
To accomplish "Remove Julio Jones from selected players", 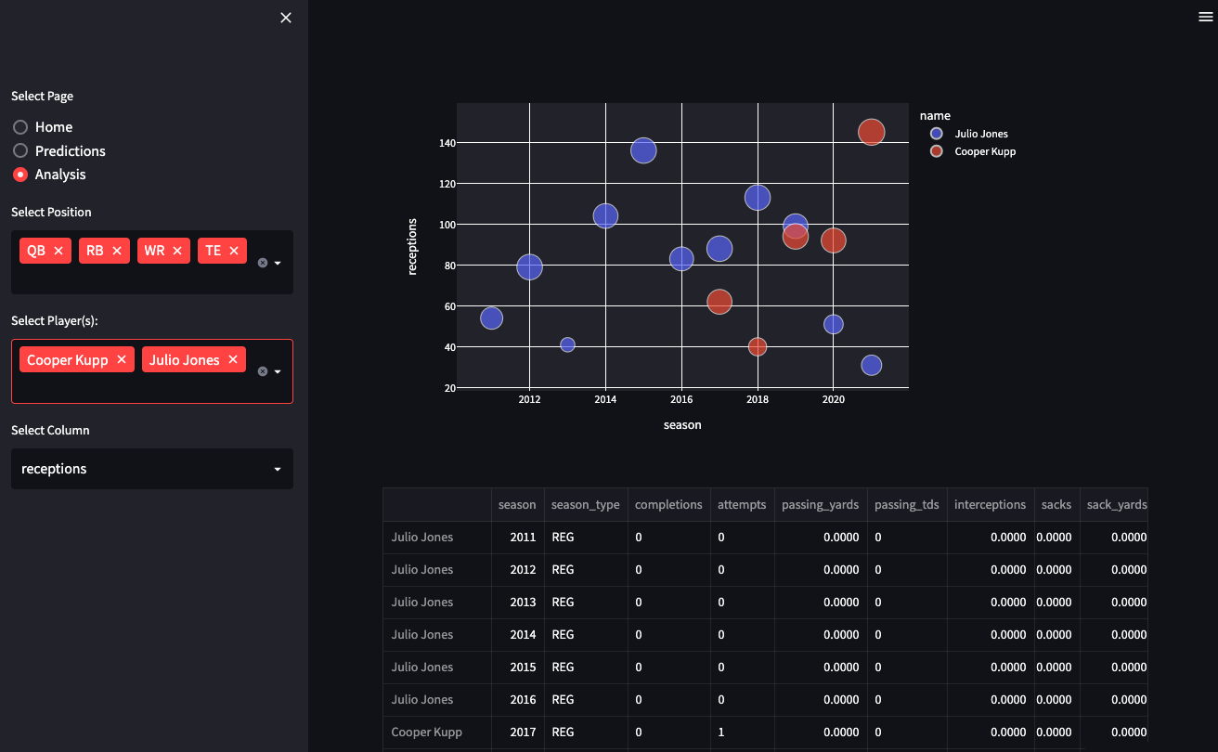I will pyautogui.click(x=233, y=360).
